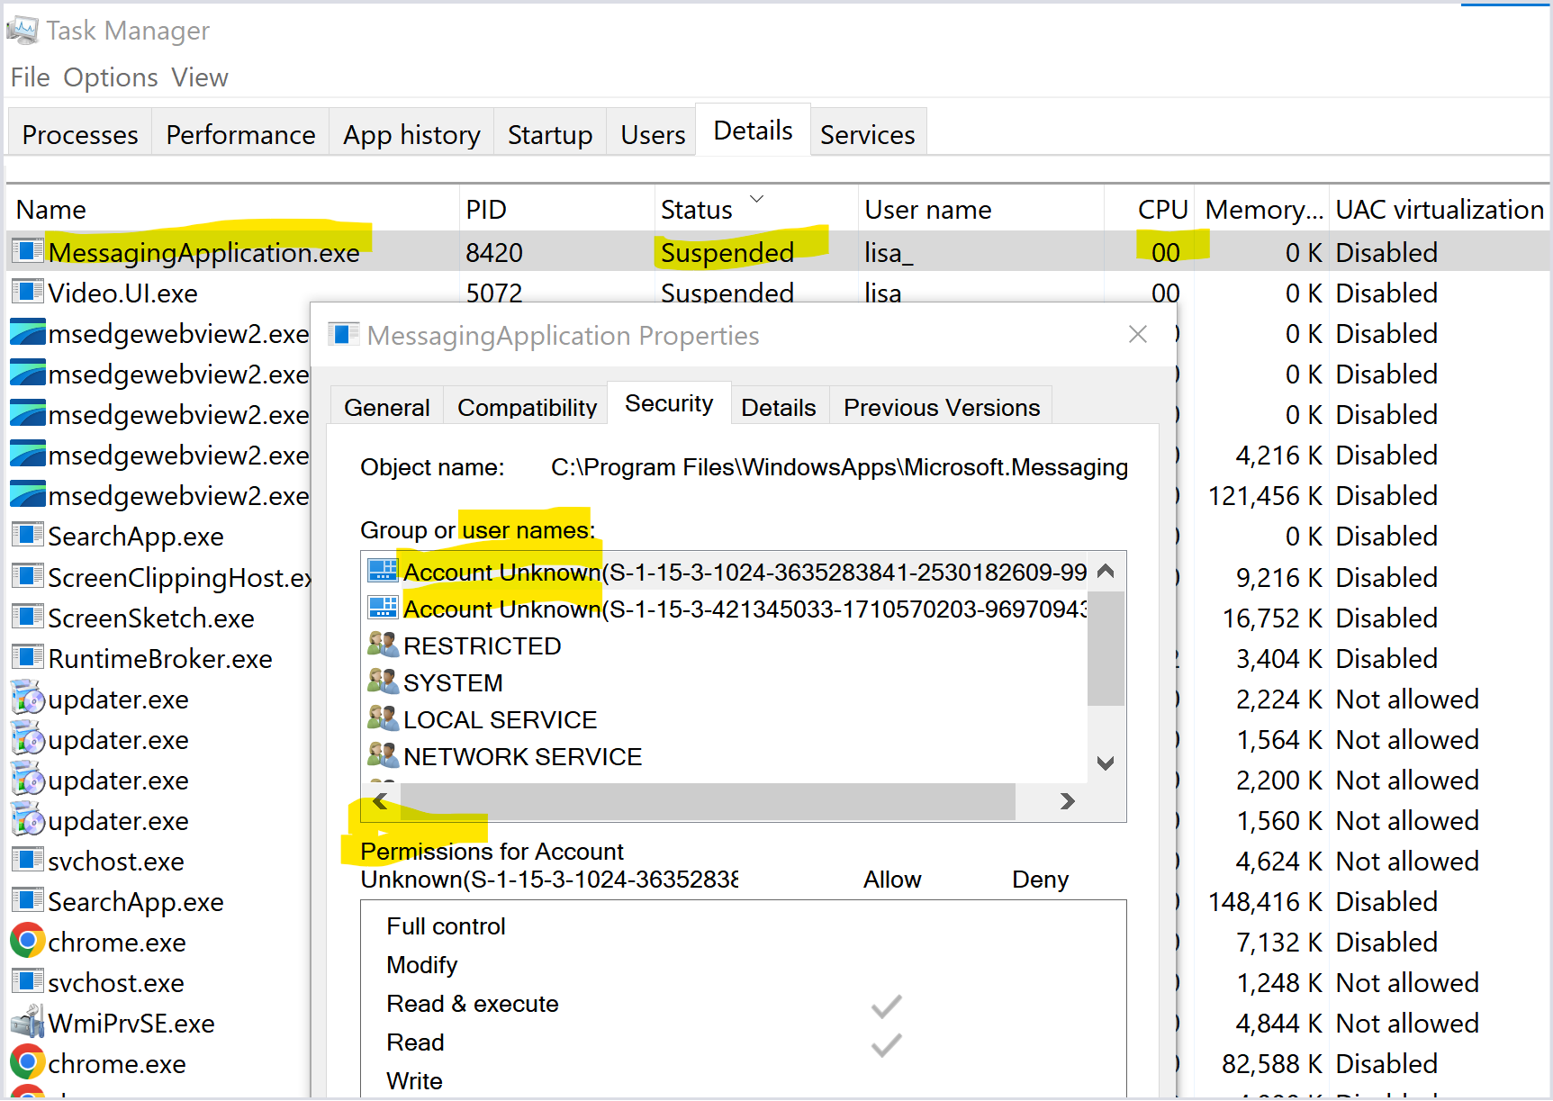This screenshot has width=1553, height=1101.
Task: Click the horizontal scrollbar thumb of user list
Action: [708, 801]
